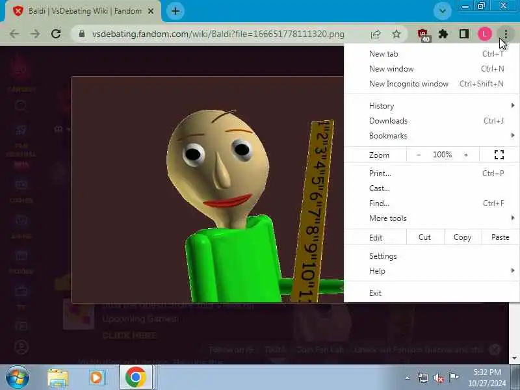
Task: Expand the Bookmarks submenu
Action: point(432,136)
